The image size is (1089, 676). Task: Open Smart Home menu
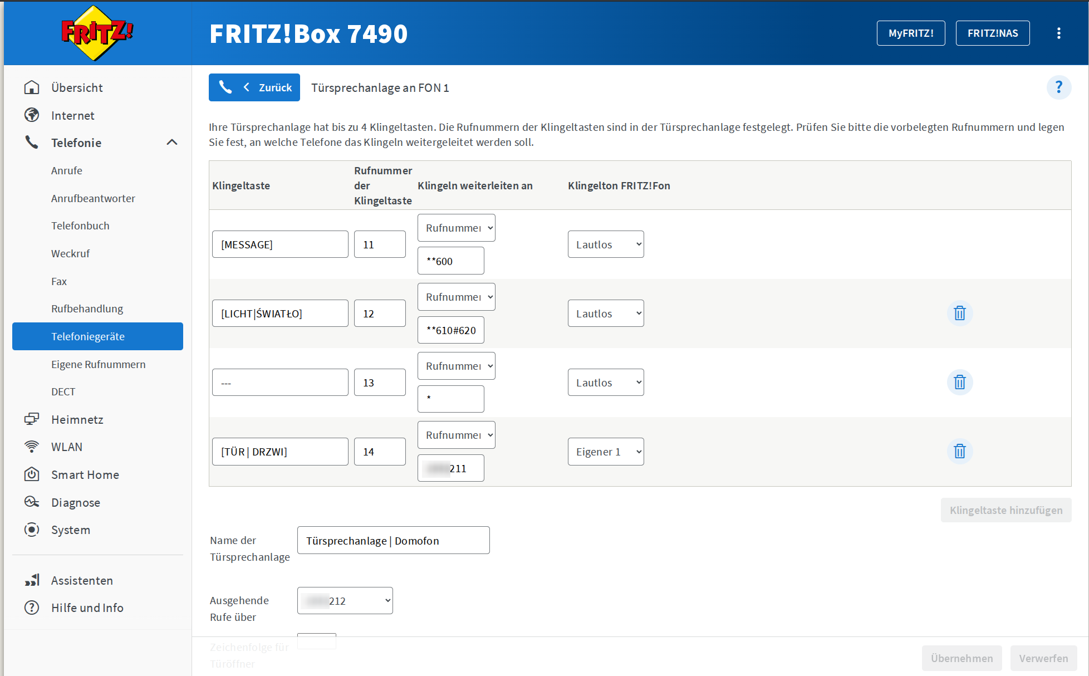point(85,474)
